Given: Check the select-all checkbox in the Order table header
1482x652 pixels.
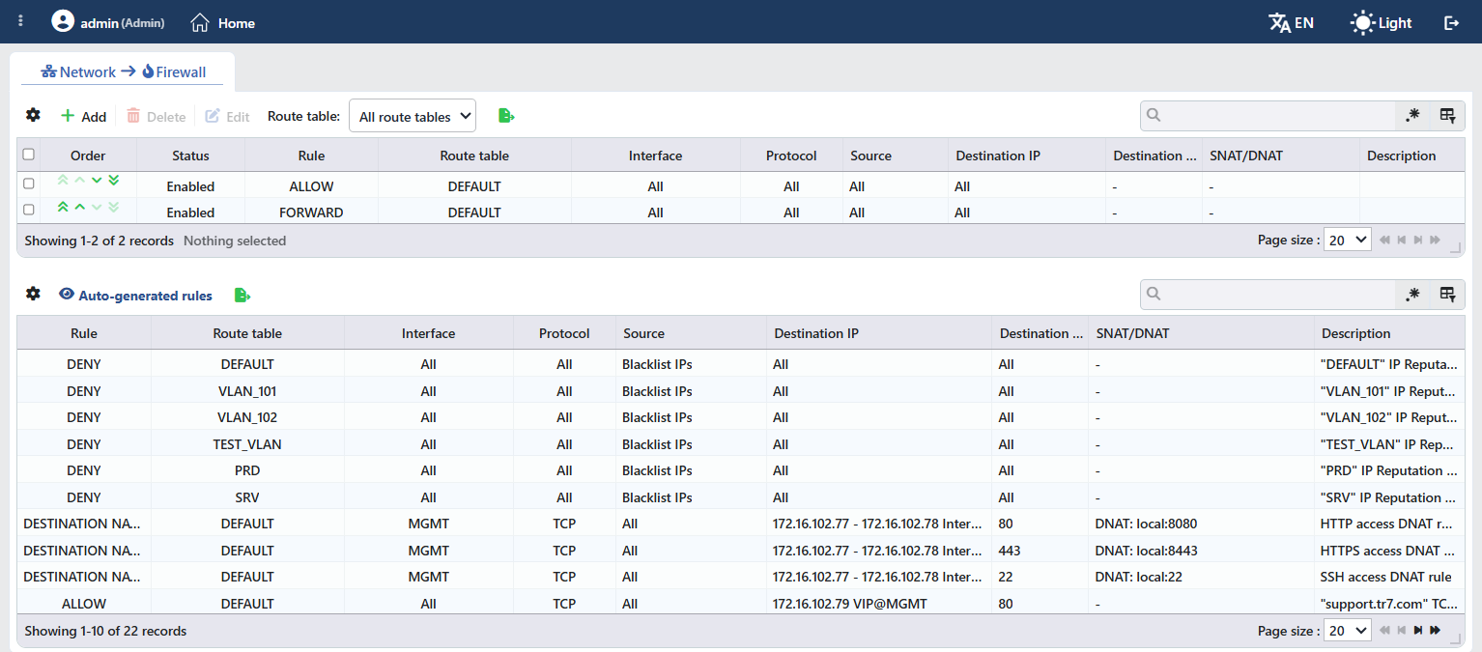Looking at the screenshot, I should [29, 155].
